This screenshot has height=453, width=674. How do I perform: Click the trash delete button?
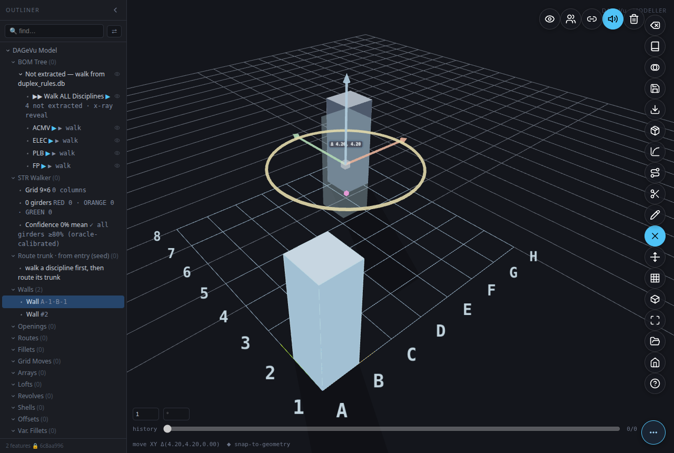point(634,19)
